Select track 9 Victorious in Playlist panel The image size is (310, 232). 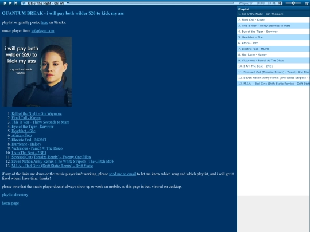(273, 60)
